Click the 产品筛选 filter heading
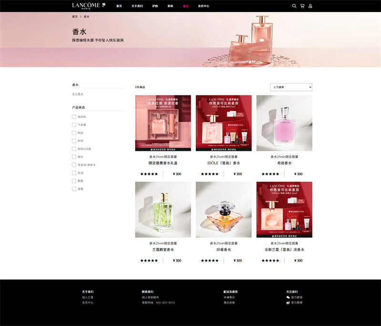The width and height of the screenshot is (381, 326). point(78,107)
